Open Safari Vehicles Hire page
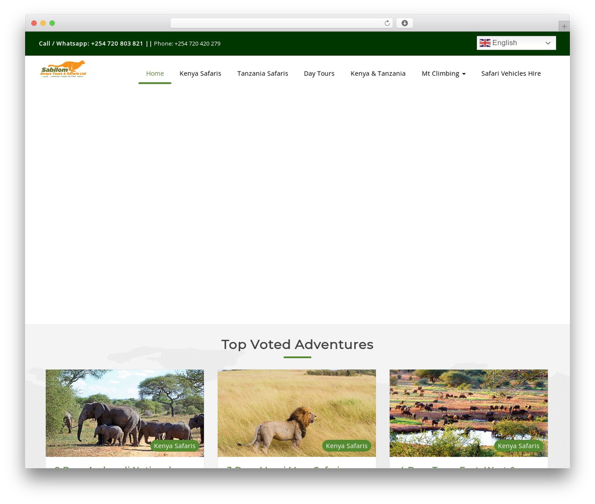This screenshot has width=595, height=504. click(511, 73)
